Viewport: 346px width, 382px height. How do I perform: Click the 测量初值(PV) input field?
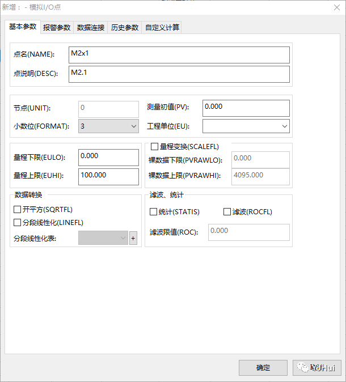[x=246, y=108]
